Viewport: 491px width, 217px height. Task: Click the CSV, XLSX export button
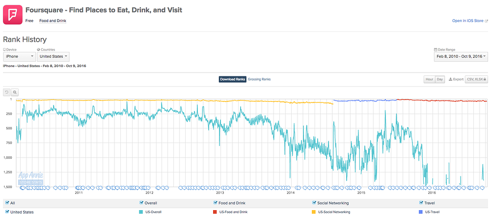click(476, 79)
